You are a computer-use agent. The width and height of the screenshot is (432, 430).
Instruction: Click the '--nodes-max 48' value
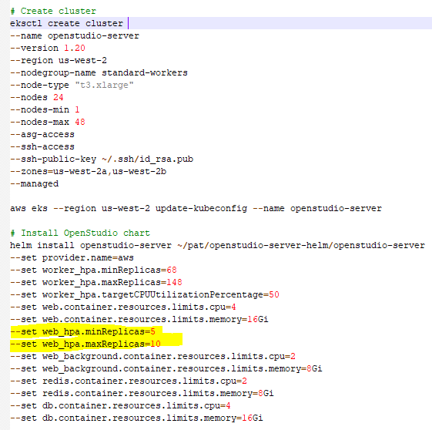(80, 122)
